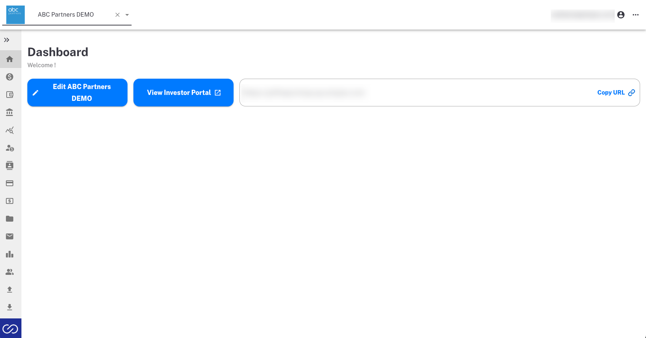The image size is (646, 338).
Task: Click Edit ABC Partners DEMO button
Action: coord(77,92)
